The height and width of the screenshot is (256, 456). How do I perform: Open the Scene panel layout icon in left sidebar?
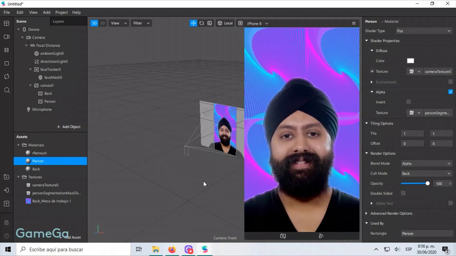(6, 23)
